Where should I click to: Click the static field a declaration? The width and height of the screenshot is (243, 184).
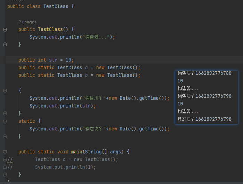(x=86, y=67)
